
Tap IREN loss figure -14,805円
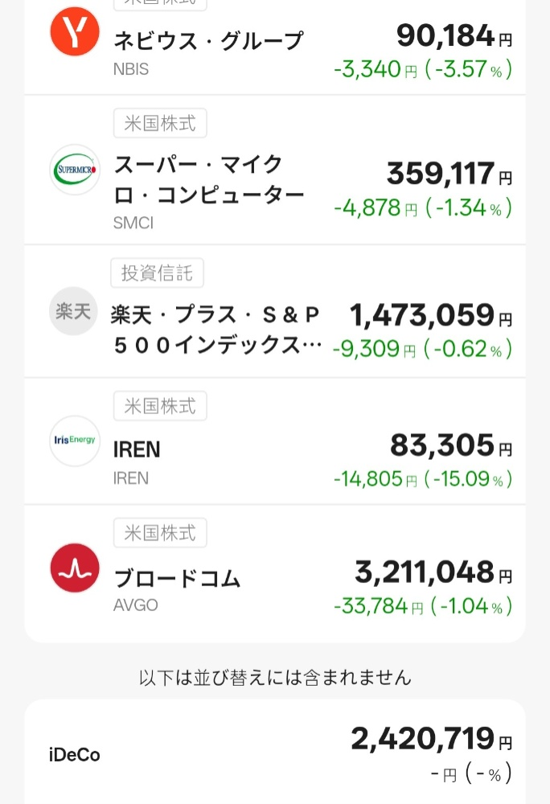375,480
